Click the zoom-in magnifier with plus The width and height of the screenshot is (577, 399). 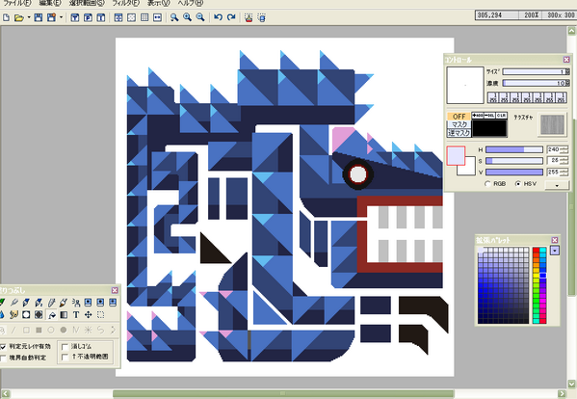[187, 17]
